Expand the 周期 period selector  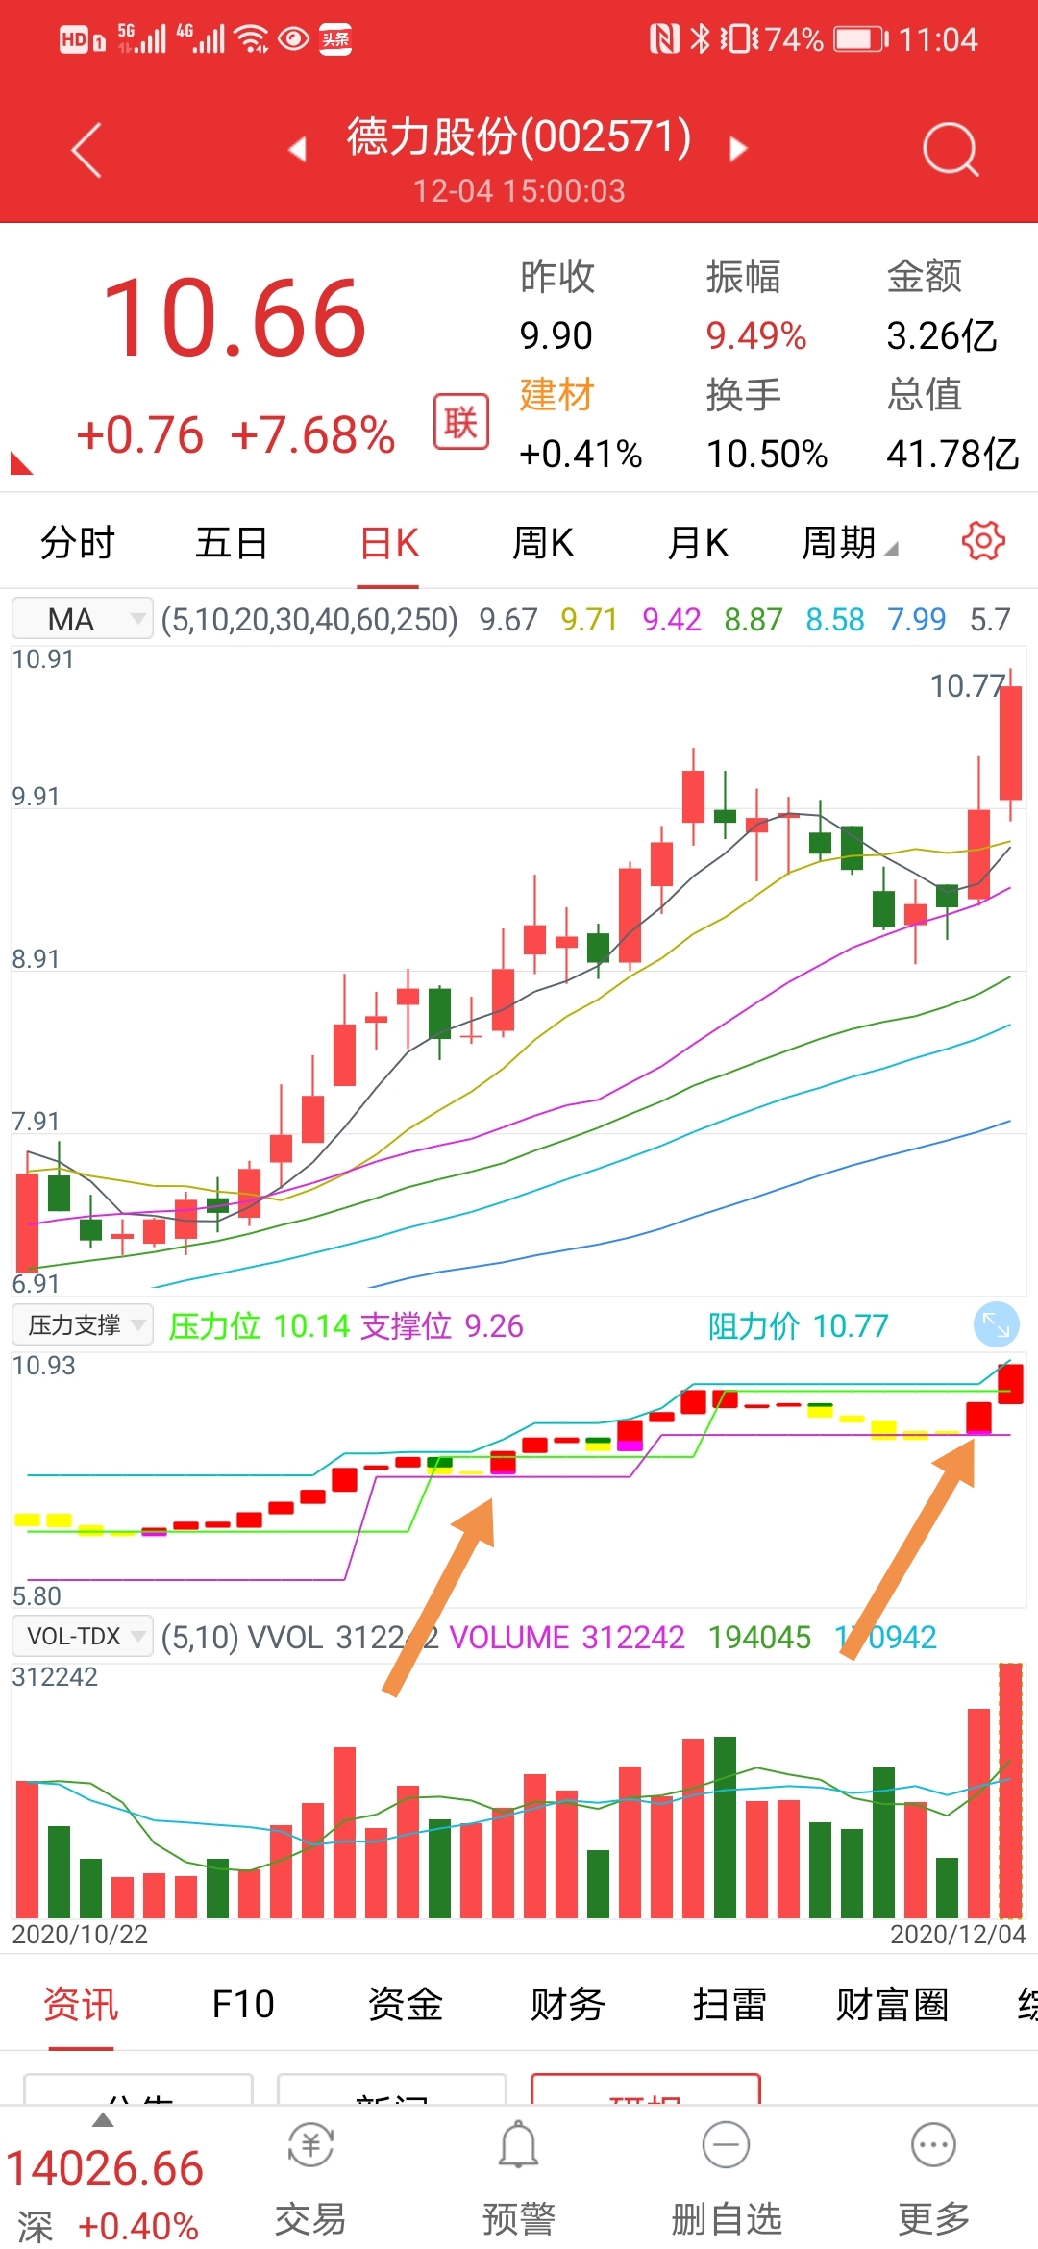pos(849,543)
